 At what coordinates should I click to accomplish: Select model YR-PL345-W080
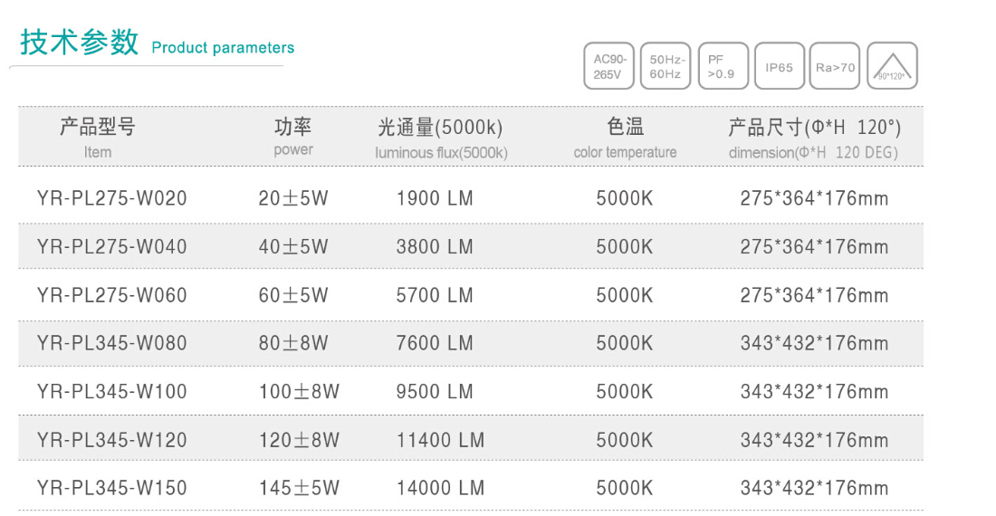coord(112,343)
